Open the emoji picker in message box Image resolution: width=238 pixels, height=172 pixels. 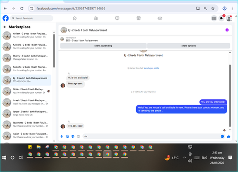click(222, 136)
